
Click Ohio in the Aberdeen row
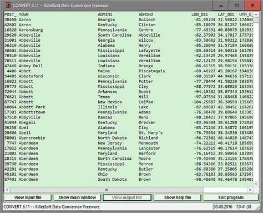point(103,174)
